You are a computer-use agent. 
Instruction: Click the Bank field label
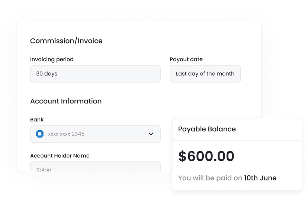click(x=37, y=119)
